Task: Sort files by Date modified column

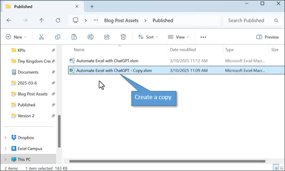Action: point(183,50)
